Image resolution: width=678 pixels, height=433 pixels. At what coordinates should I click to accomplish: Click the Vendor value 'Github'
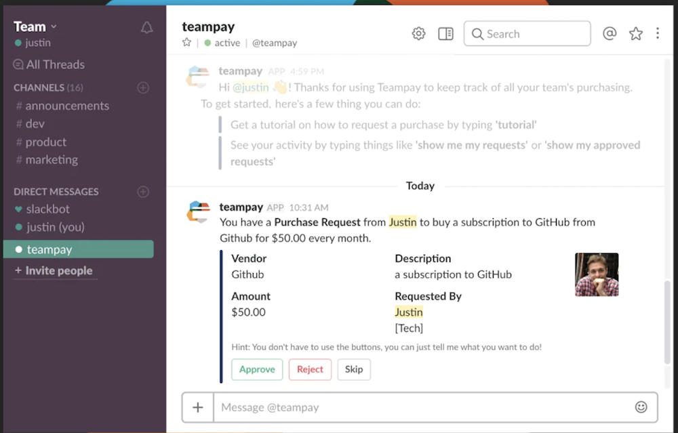coord(247,274)
